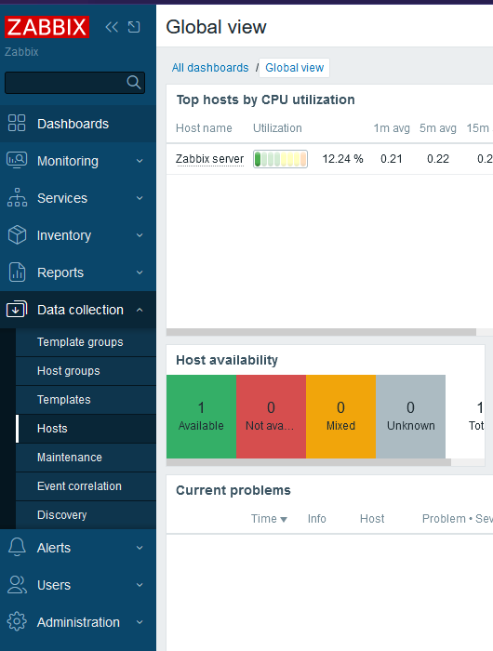Open Event correlation submenu item

tap(86, 486)
